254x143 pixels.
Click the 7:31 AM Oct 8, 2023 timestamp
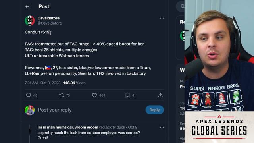pos(42,83)
